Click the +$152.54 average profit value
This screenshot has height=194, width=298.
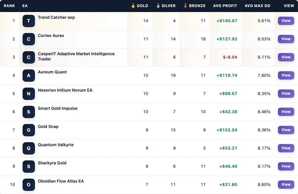coord(227,130)
